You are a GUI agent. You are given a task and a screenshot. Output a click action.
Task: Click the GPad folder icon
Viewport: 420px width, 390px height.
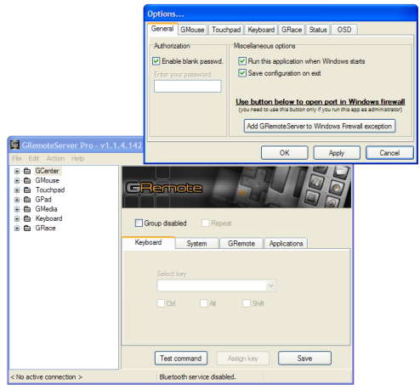click(27, 200)
